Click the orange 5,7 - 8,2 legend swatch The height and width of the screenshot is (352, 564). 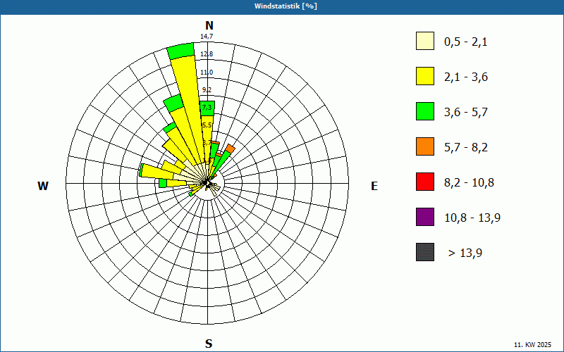[425, 146]
